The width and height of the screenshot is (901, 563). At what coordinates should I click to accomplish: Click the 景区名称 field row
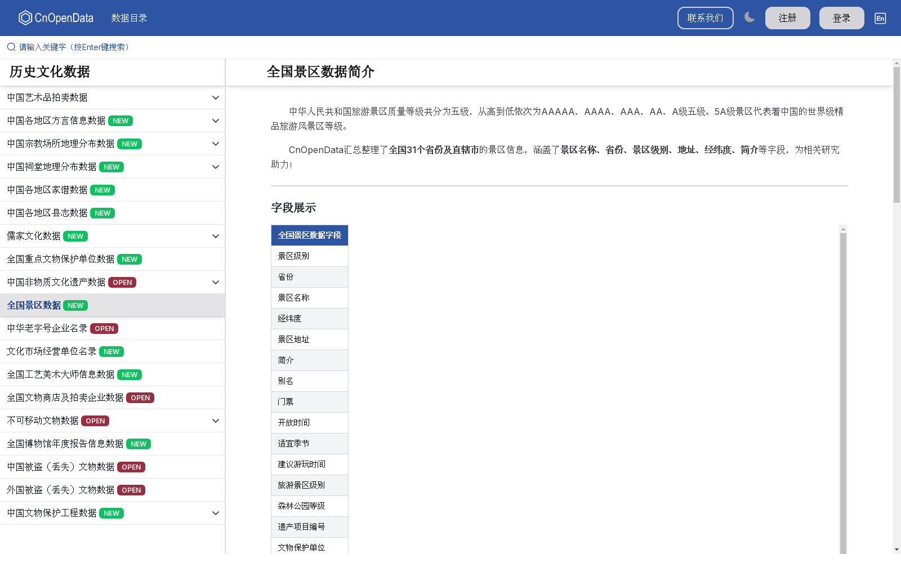pos(310,298)
